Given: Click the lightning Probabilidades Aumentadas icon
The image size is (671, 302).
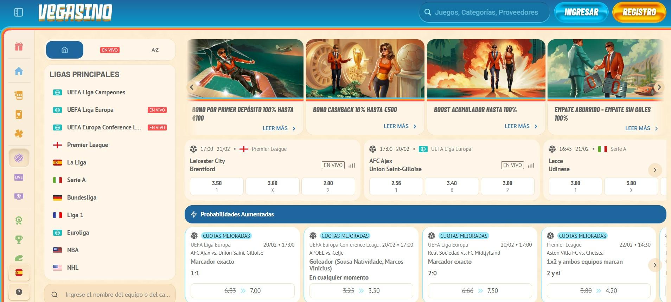Looking at the screenshot, I should [194, 214].
